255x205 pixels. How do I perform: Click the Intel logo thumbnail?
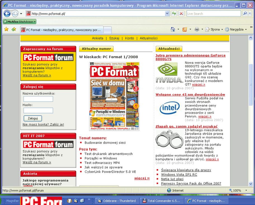pyautogui.click(x=170, y=107)
